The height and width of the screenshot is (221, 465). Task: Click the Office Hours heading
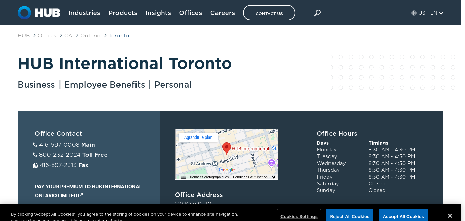pyautogui.click(x=337, y=134)
